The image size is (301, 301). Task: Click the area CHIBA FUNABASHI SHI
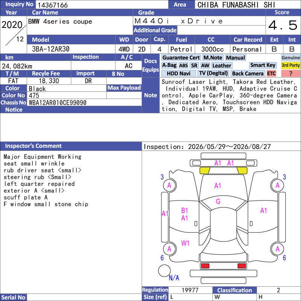point(236,5)
